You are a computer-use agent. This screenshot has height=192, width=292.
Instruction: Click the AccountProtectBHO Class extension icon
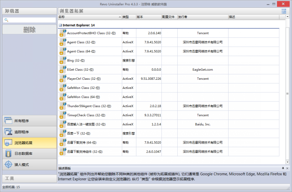tap(62, 33)
